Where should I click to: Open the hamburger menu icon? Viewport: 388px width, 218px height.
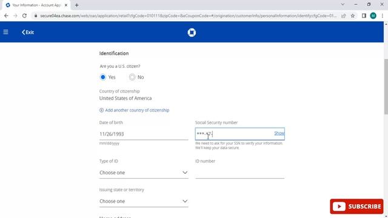tap(5, 32)
